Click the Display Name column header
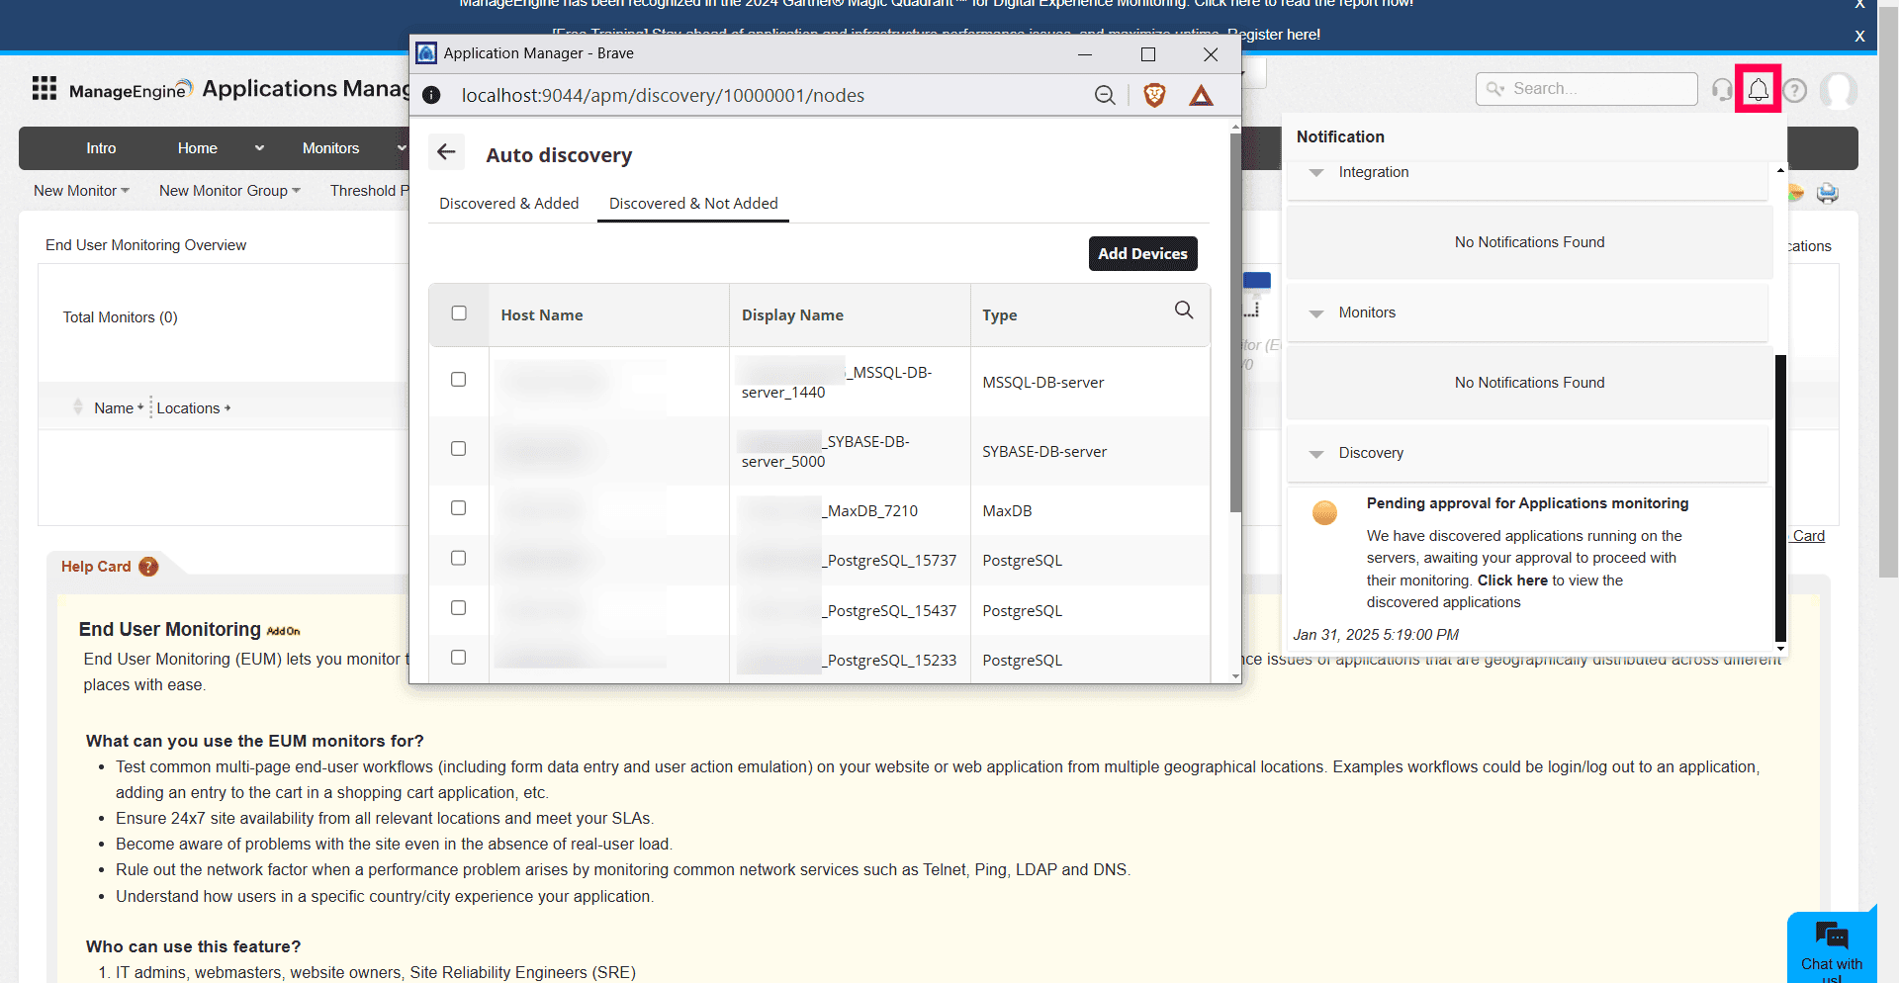1899x983 pixels. click(x=792, y=315)
